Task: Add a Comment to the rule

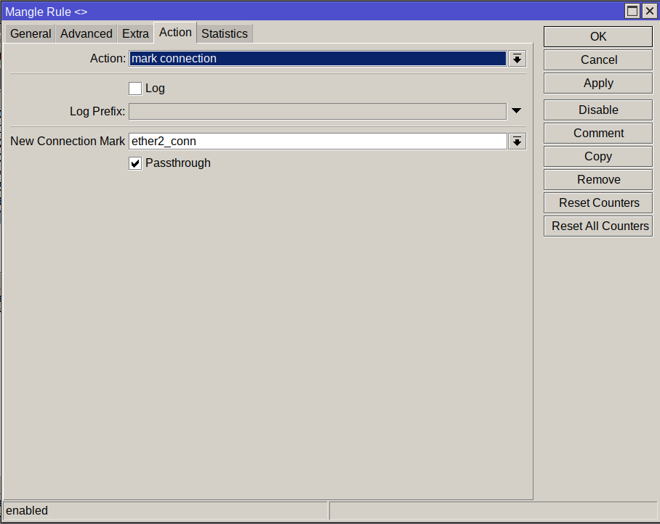Action: point(598,134)
